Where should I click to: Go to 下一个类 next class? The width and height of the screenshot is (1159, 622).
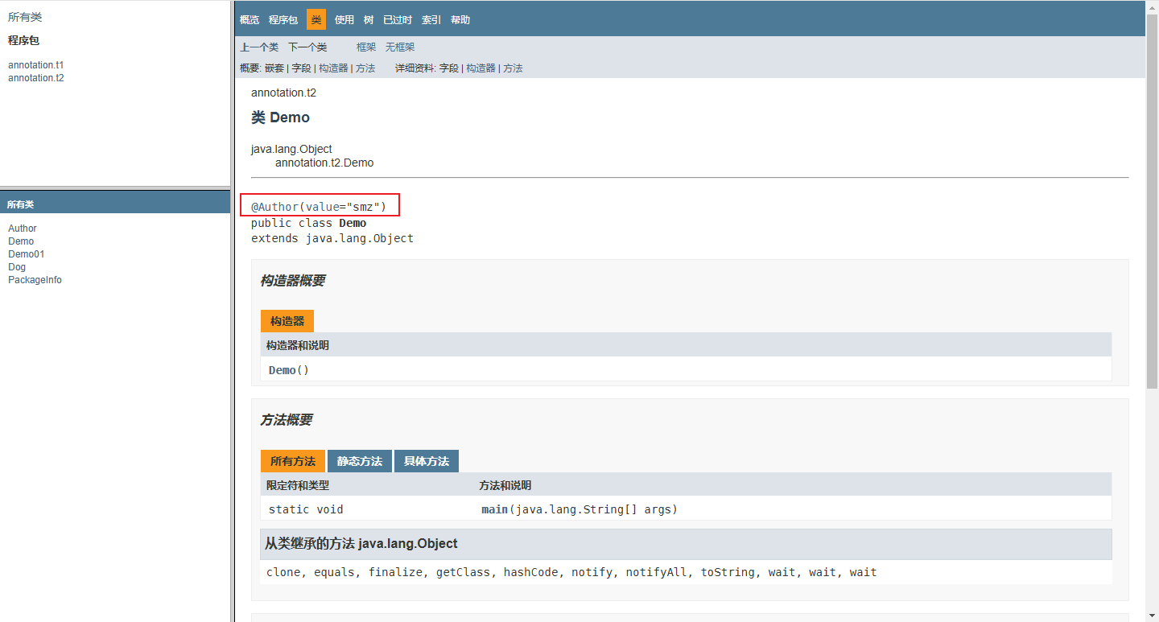coord(307,47)
